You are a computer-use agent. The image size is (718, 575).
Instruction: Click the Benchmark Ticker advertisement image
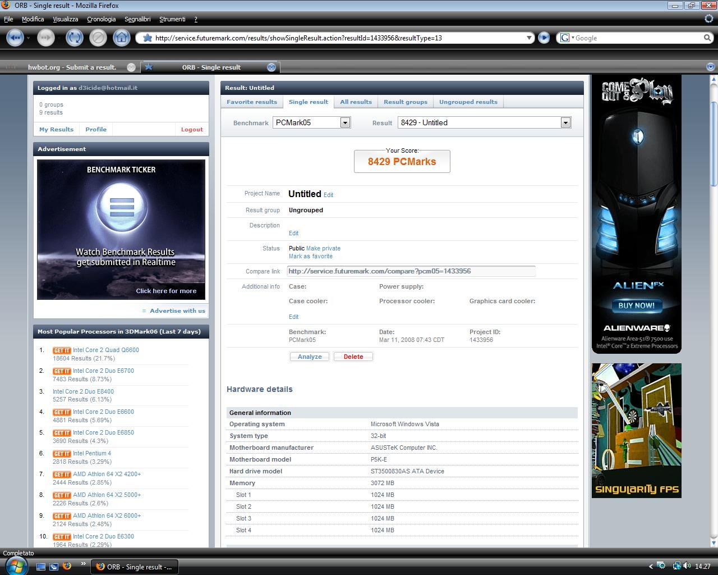pyautogui.click(x=121, y=230)
